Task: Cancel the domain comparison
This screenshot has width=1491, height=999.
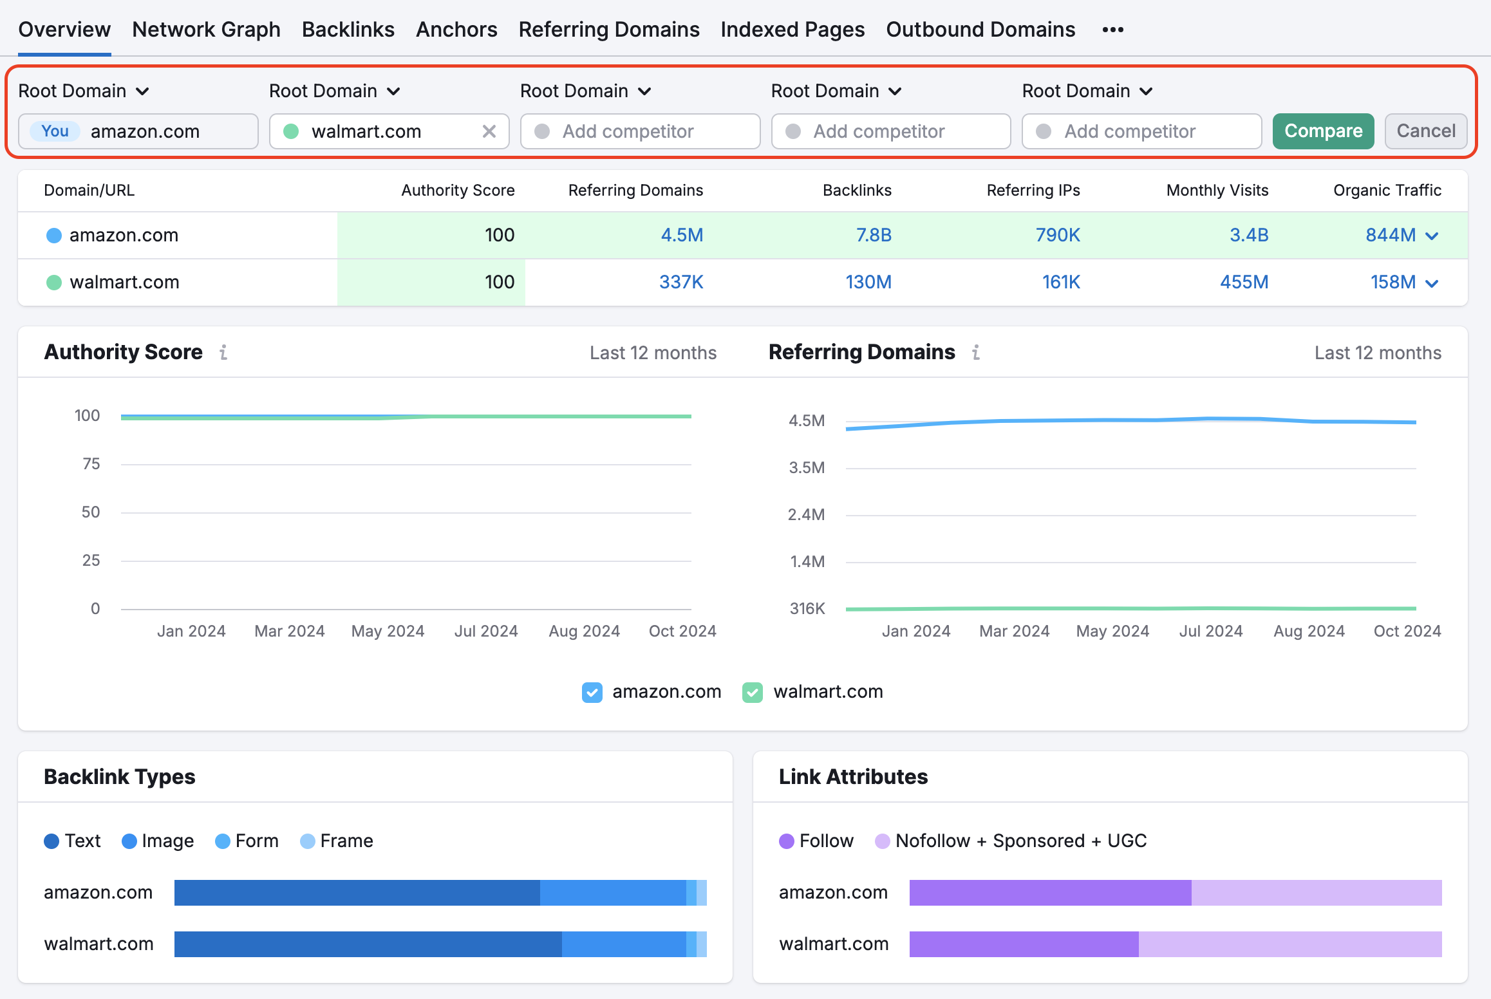Action: [1426, 131]
